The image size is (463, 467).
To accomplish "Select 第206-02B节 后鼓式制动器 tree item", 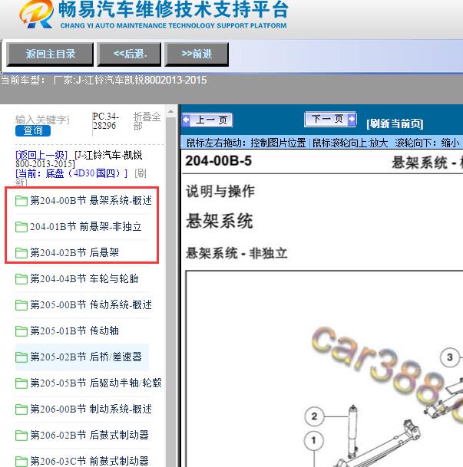I will pos(89,435).
